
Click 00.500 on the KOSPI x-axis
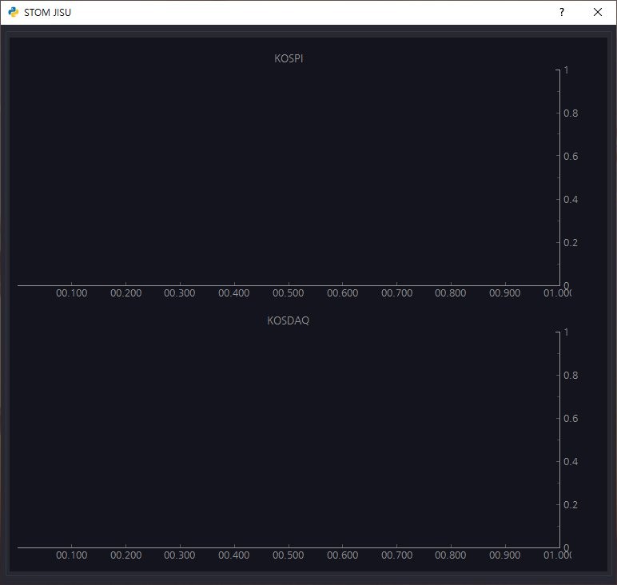[289, 293]
